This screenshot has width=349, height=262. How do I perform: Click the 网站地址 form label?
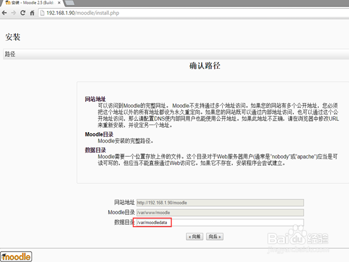(x=124, y=203)
